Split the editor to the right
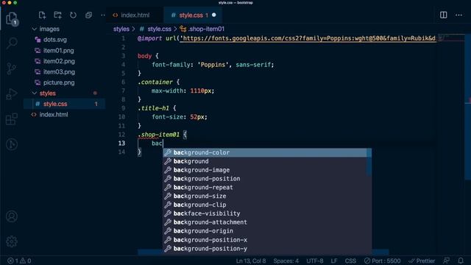This screenshot has height=265, width=471. (x=443, y=15)
